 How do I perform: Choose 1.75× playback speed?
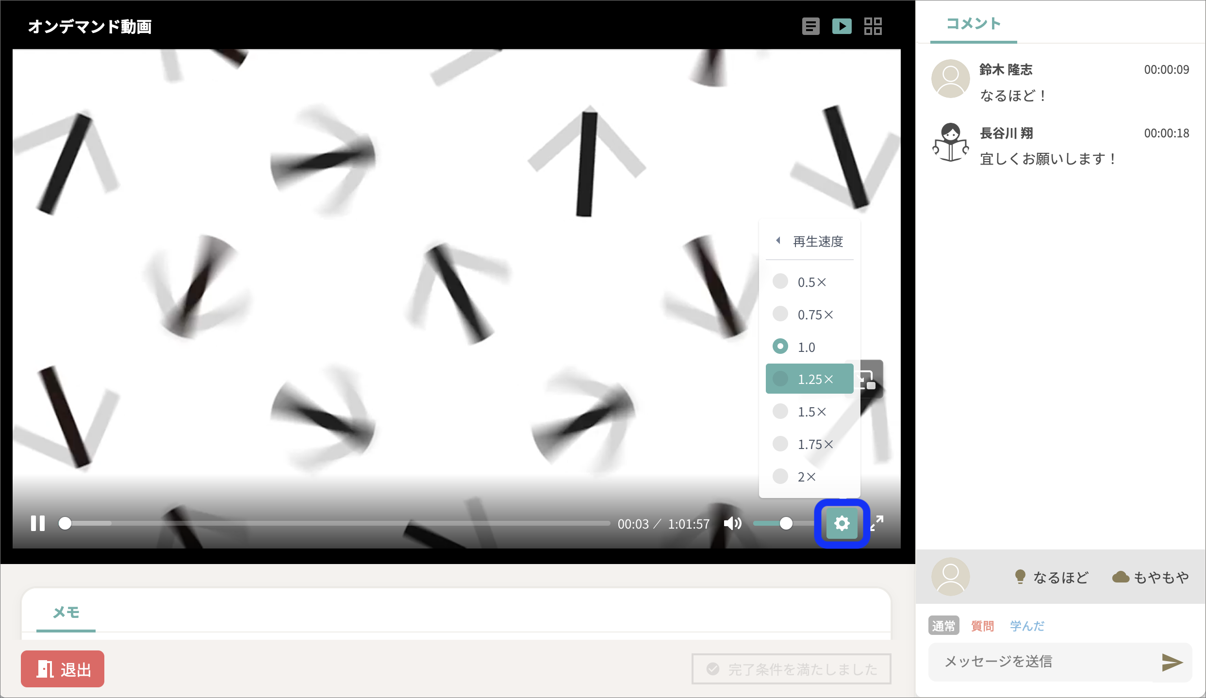[x=810, y=444]
